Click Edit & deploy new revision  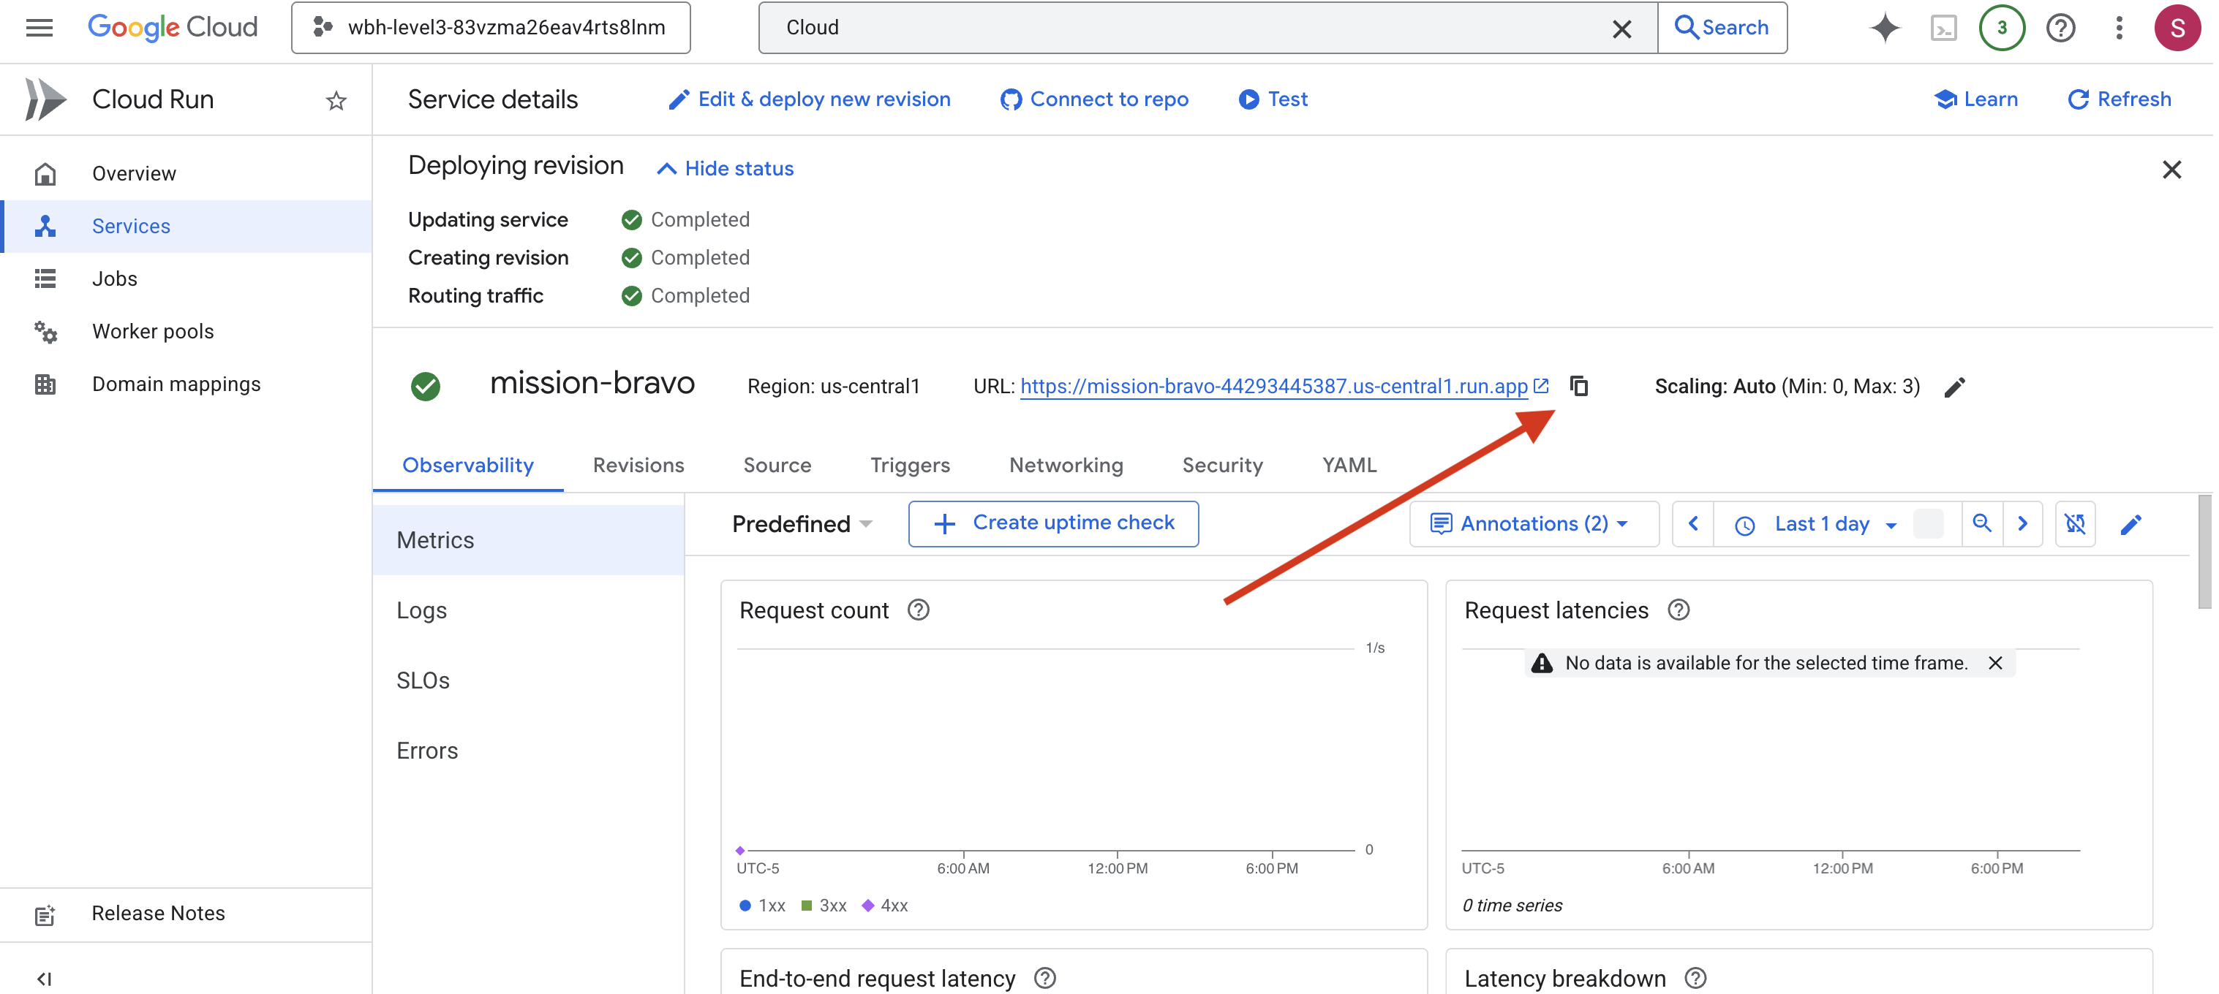tap(809, 100)
